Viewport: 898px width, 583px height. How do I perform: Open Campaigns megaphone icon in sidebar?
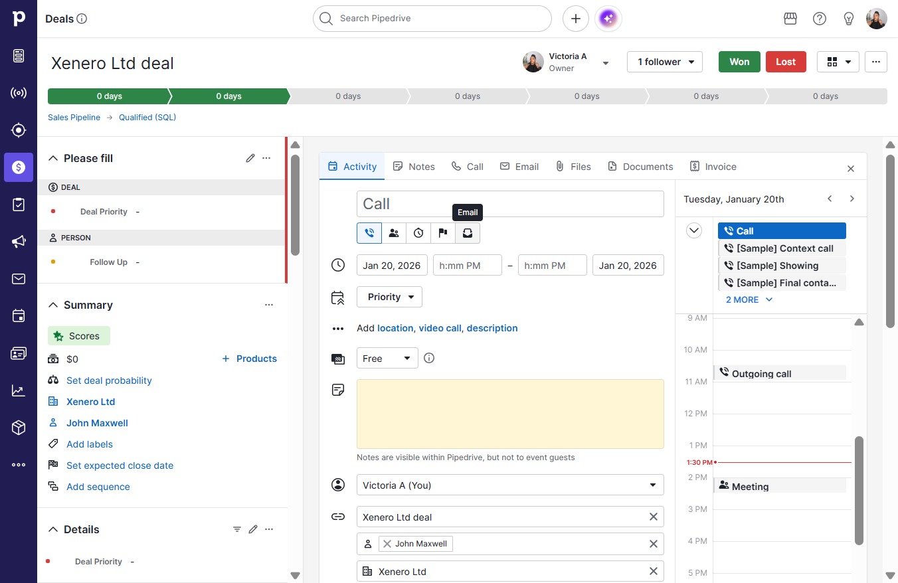point(19,242)
